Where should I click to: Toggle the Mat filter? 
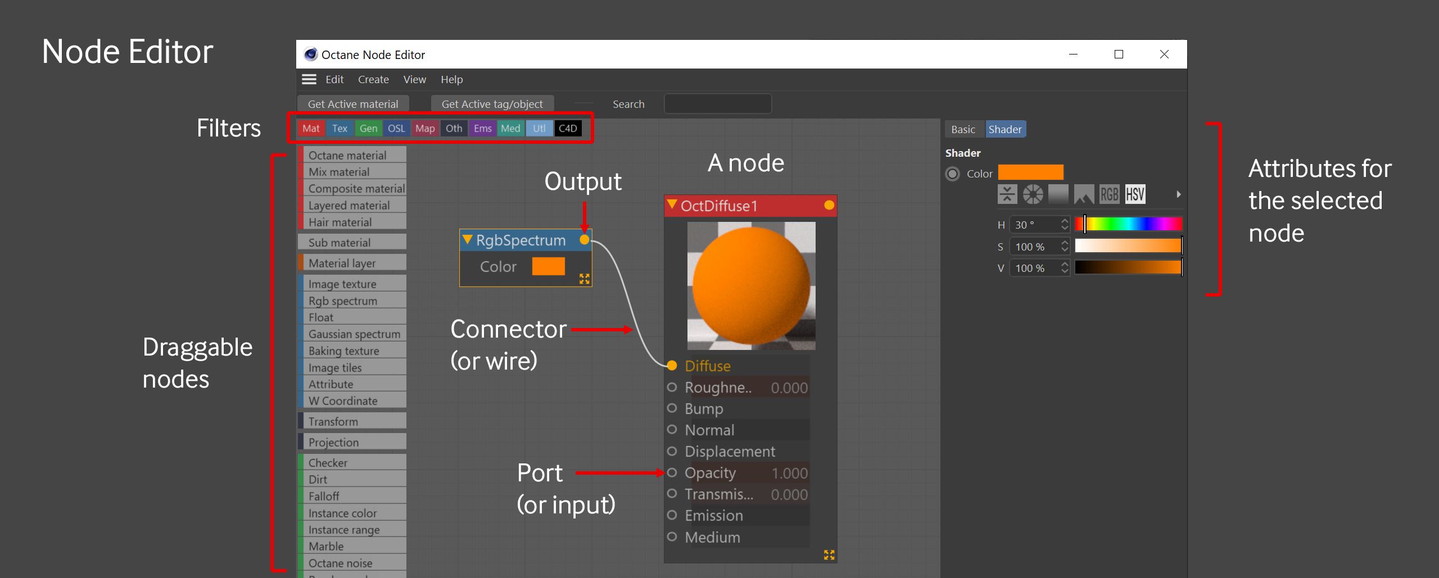(x=311, y=128)
